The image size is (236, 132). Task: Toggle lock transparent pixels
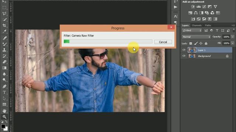tap(191, 43)
